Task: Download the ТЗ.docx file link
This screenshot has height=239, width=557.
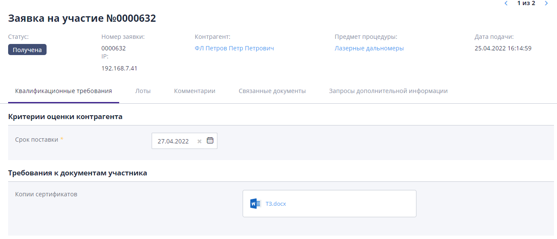Action: point(276,204)
